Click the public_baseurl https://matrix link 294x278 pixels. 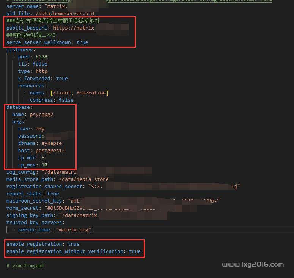(x=74, y=28)
